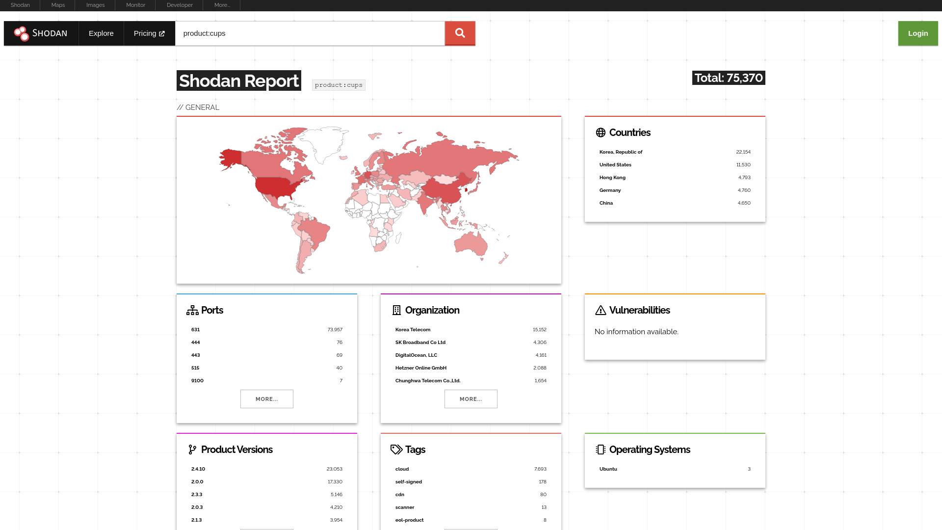Click MORE... under Ports list

267,399
